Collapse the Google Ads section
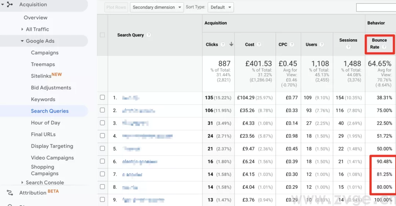Screen dimensions: 396x206 (22, 41)
